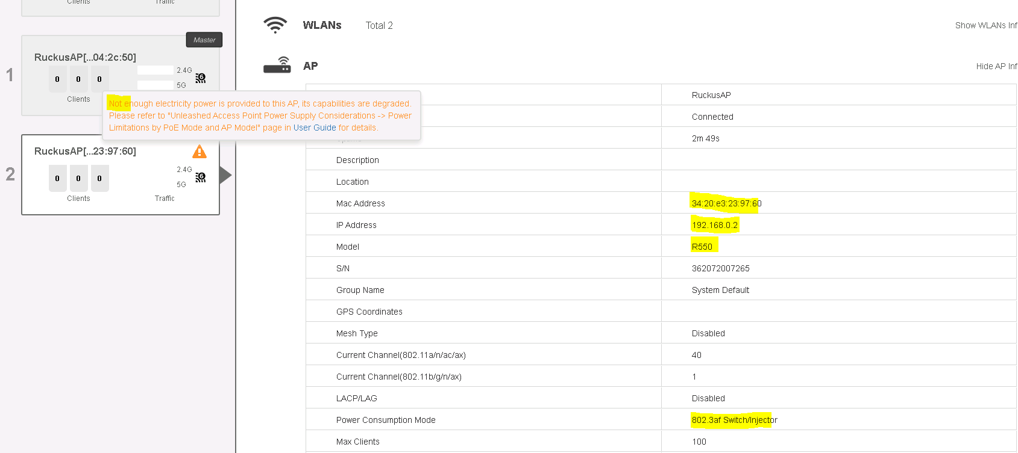Click the IP value 192.168.0.2
The height and width of the screenshot is (453, 1018).
(715, 225)
